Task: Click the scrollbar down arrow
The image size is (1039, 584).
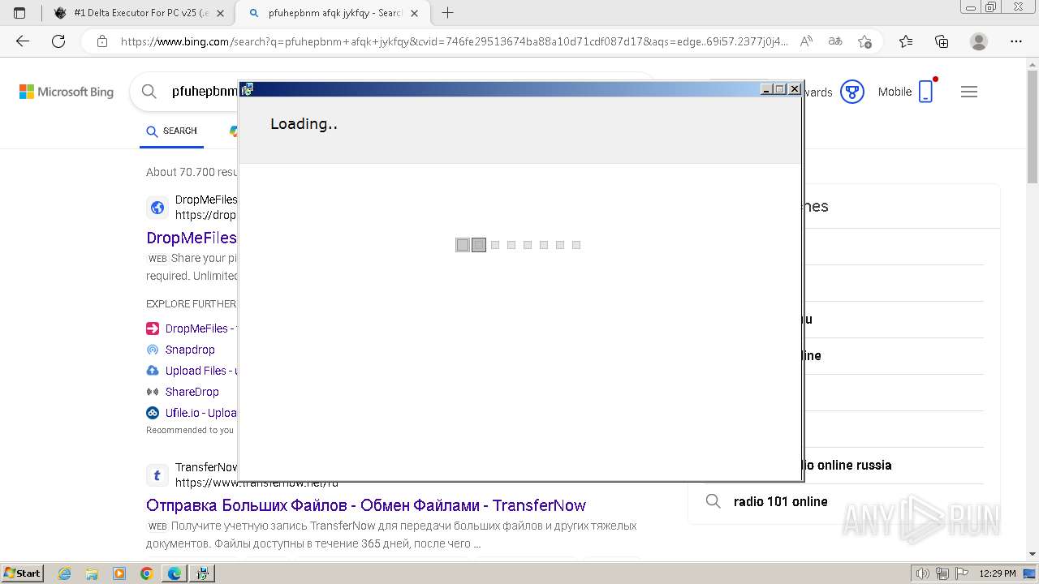Action: click(x=1033, y=554)
